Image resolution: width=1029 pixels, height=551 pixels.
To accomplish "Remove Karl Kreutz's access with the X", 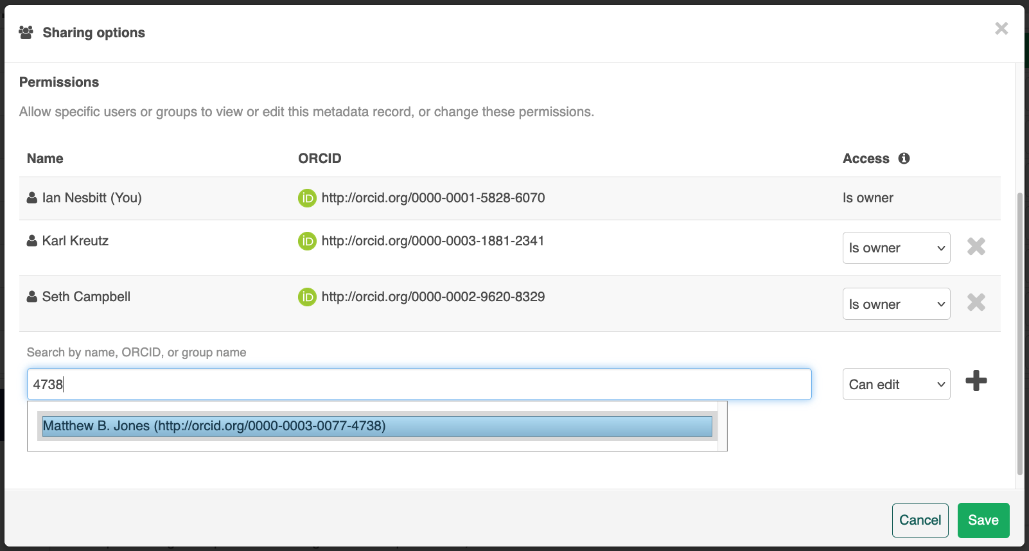I will click(976, 246).
